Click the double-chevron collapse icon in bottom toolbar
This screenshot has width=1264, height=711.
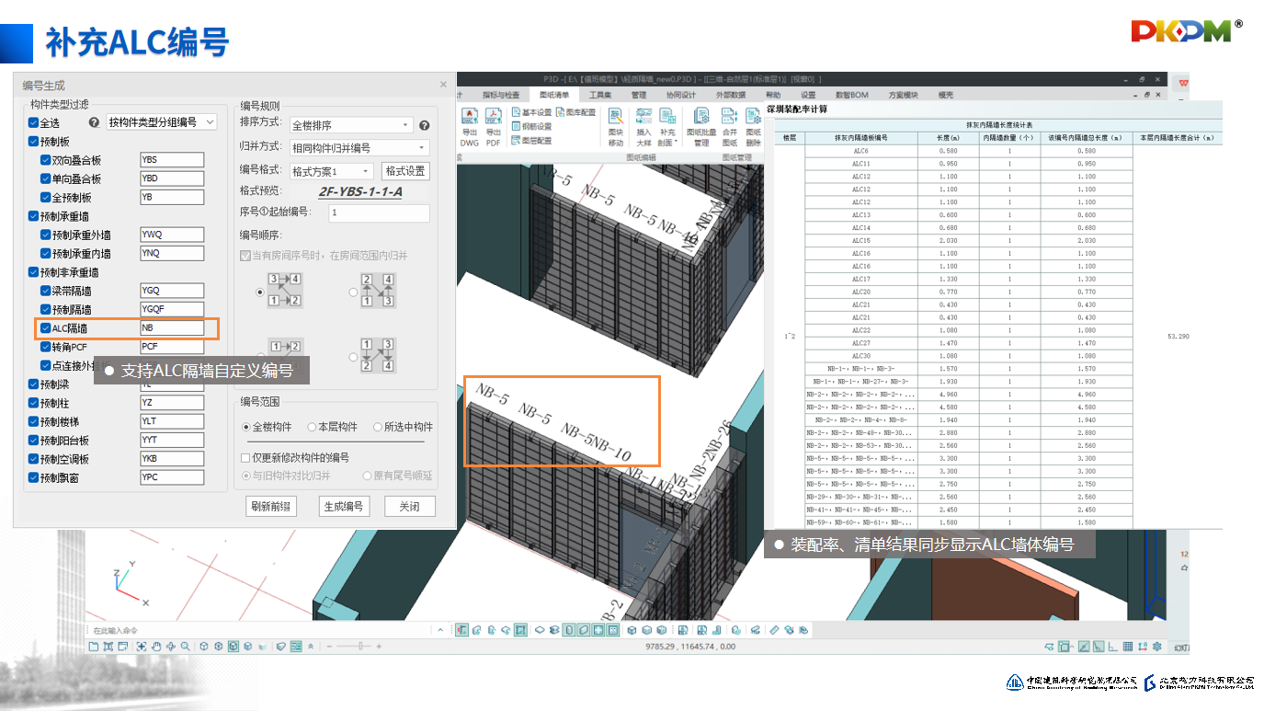(313, 647)
